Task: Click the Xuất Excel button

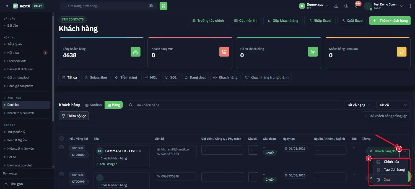Action: pos(352,21)
